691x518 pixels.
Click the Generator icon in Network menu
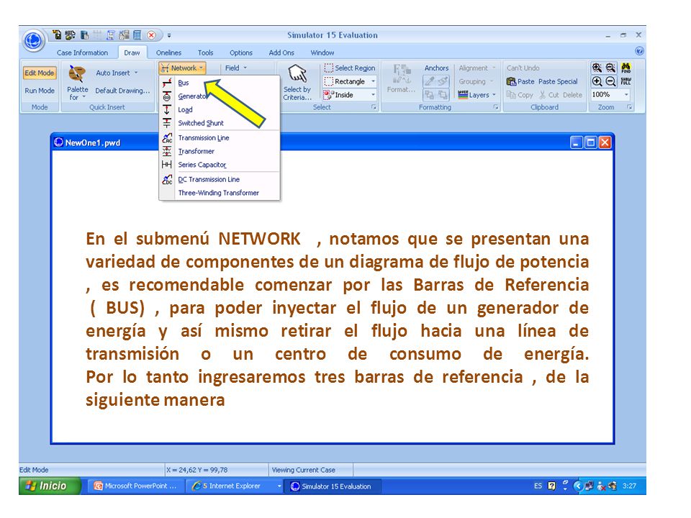click(x=167, y=96)
